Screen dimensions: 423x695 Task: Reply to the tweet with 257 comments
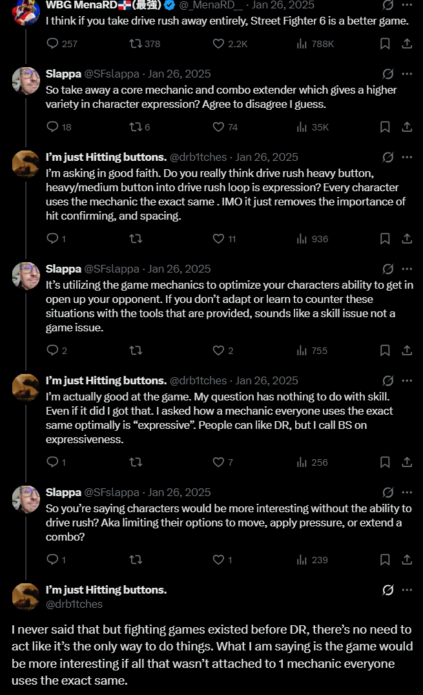click(62, 43)
